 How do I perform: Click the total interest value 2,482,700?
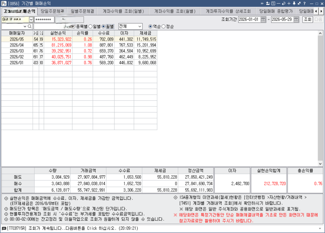[x=240, y=184]
